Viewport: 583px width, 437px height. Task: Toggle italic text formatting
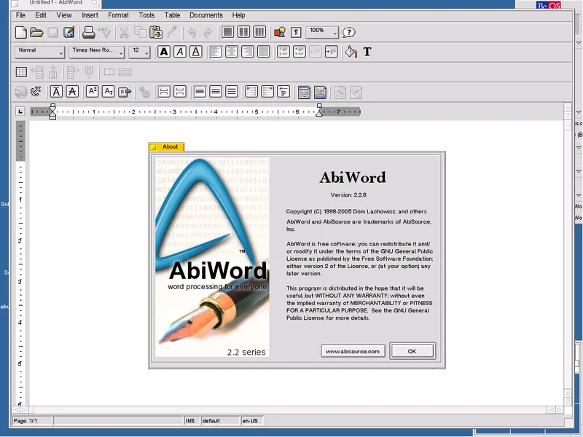click(x=180, y=52)
